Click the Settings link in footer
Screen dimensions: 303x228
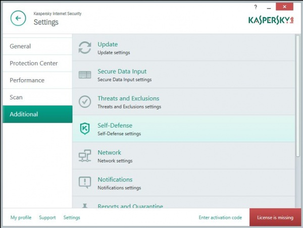pos(72,217)
